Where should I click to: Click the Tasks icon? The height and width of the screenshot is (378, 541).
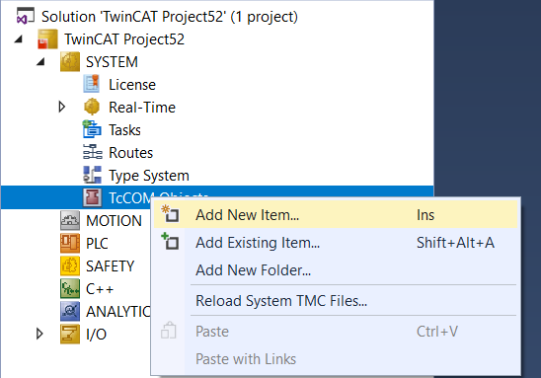tap(92, 129)
